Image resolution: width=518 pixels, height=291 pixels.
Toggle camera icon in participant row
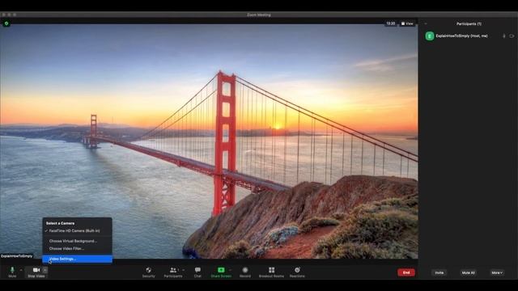512,36
